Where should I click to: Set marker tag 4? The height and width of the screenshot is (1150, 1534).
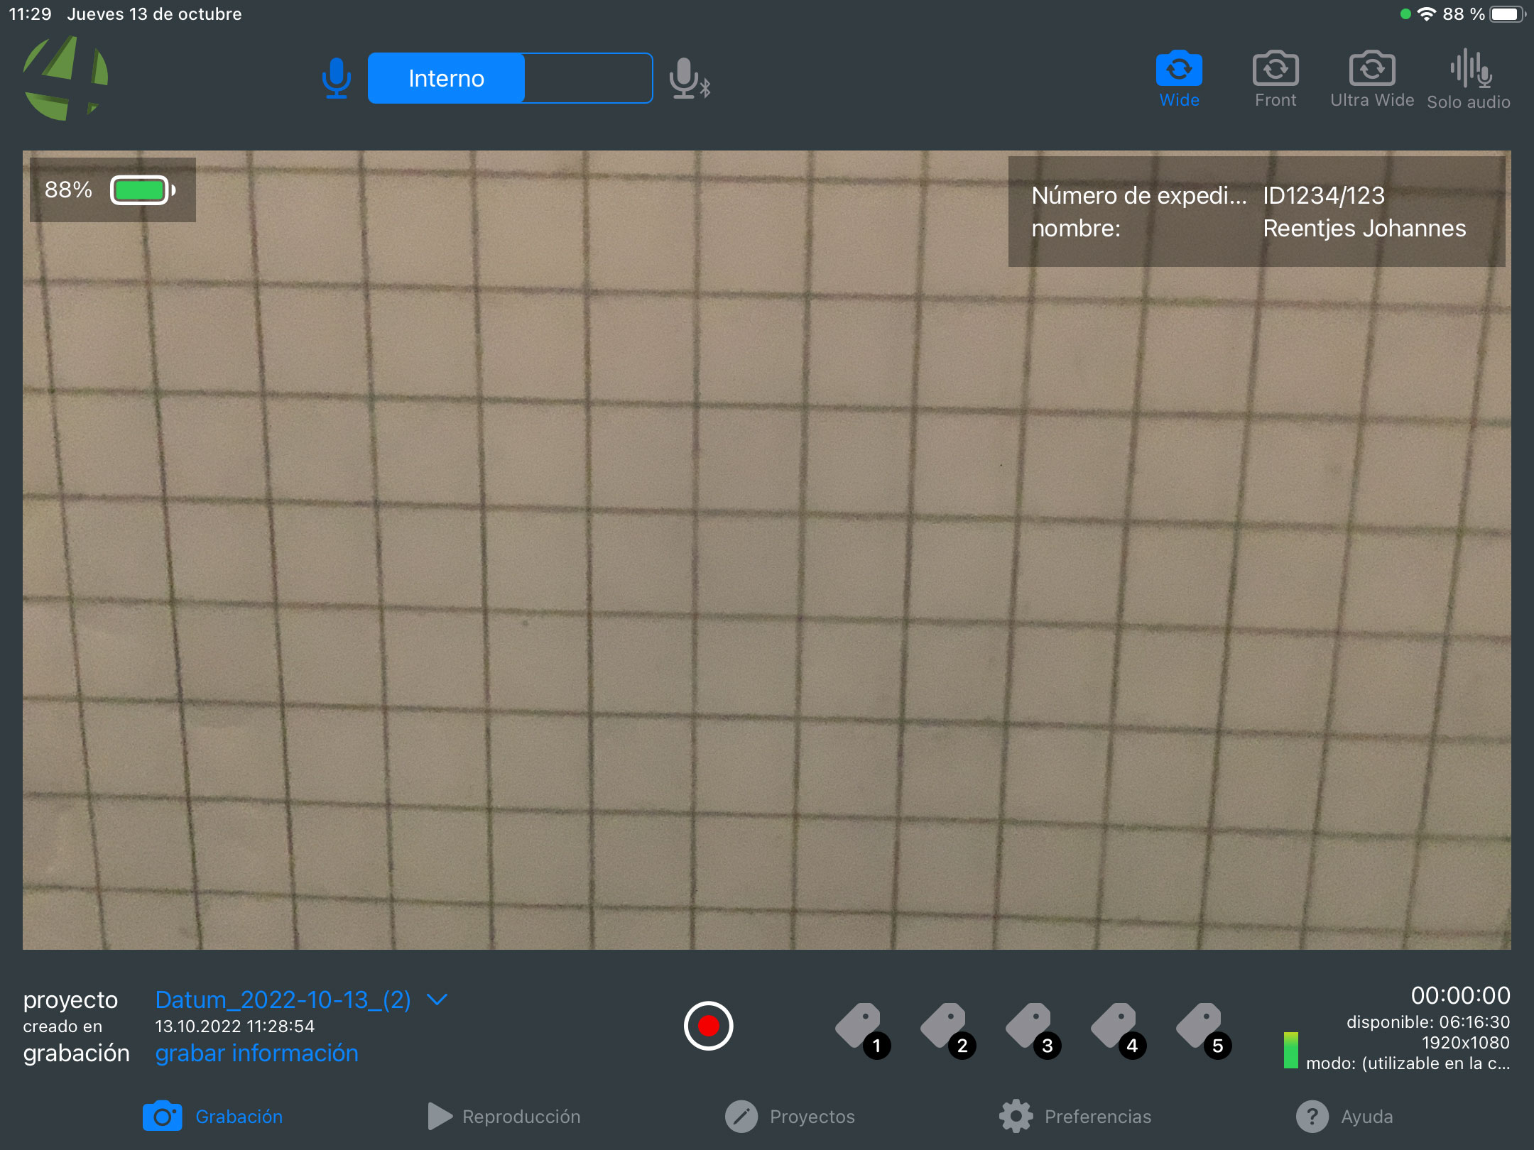[1119, 1031]
